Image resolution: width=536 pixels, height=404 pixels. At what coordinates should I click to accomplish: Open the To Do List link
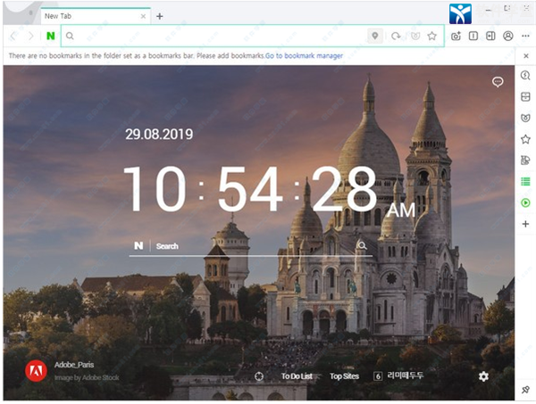pyautogui.click(x=297, y=376)
